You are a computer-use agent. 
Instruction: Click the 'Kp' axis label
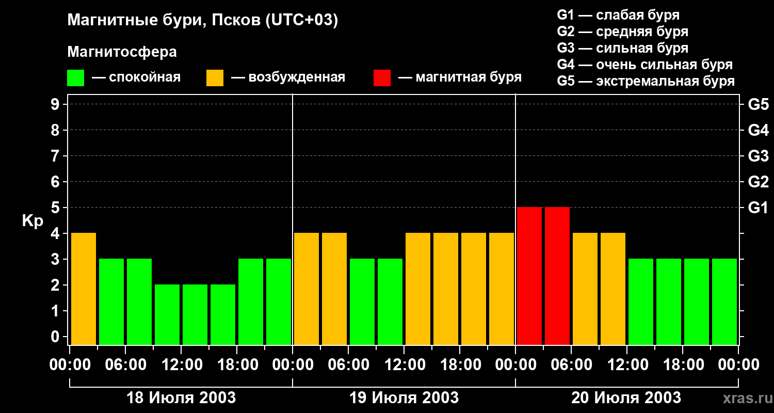pos(33,221)
